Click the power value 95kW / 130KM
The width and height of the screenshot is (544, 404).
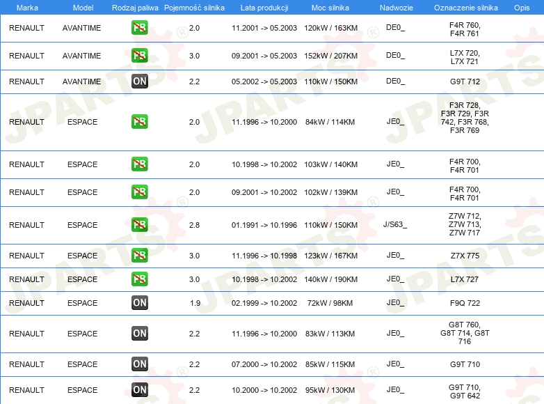pyautogui.click(x=330, y=390)
